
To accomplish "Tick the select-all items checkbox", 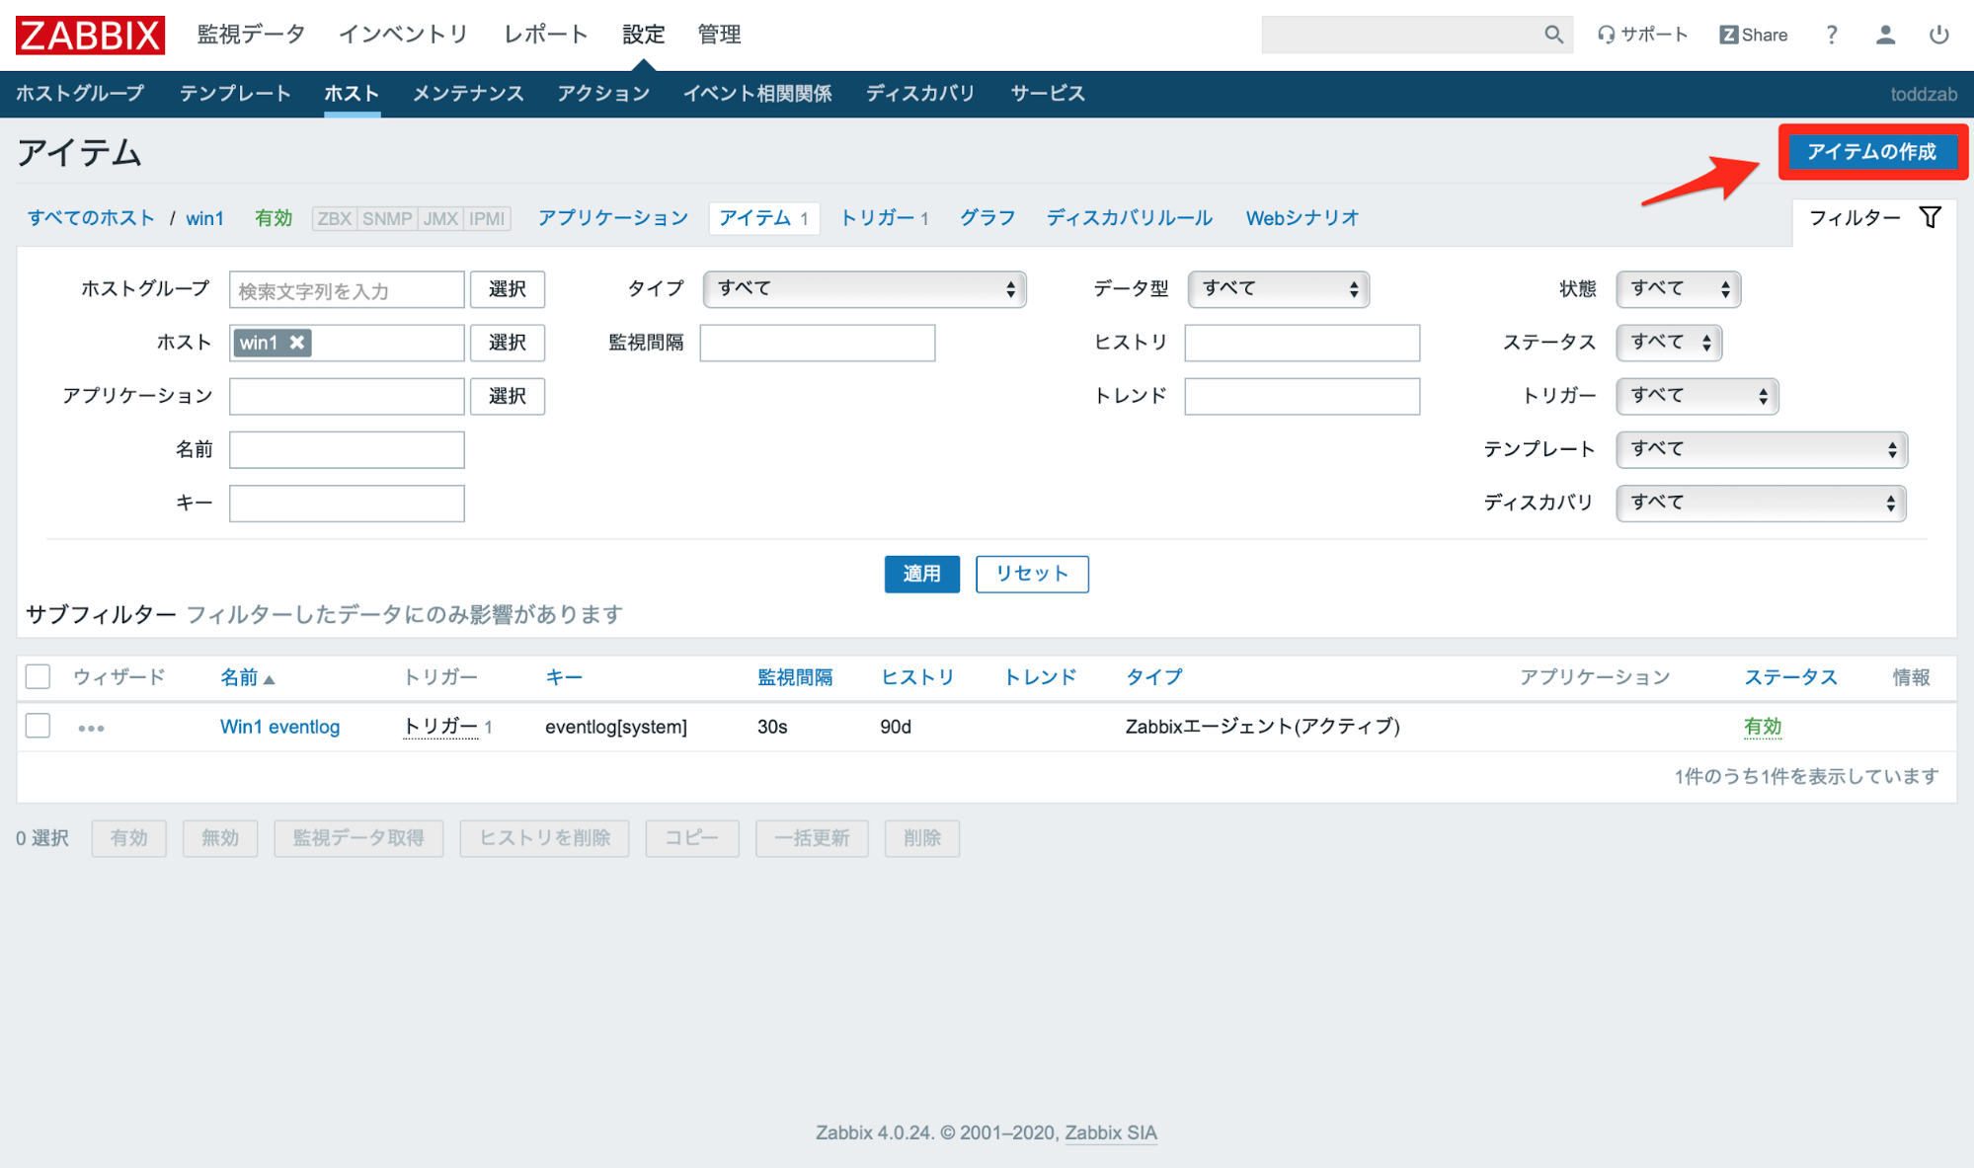I will [x=38, y=676].
